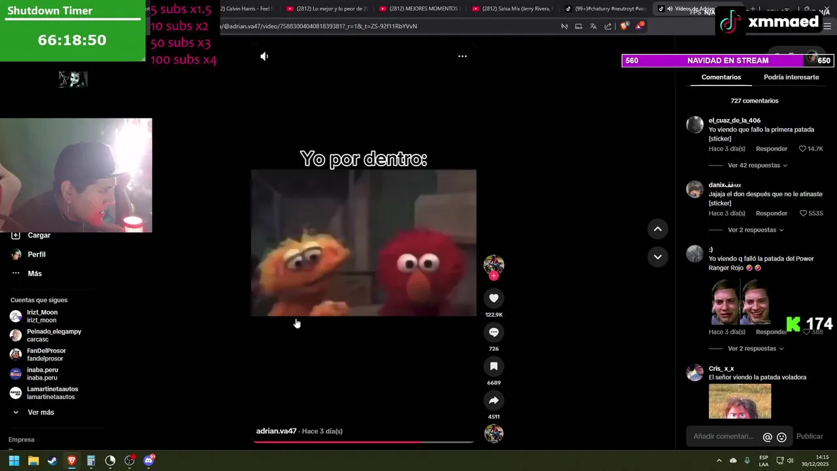Viewport: 837px width, 471px height.
Task: Open Perfil in TikTok sidebar
Action: 37,254
